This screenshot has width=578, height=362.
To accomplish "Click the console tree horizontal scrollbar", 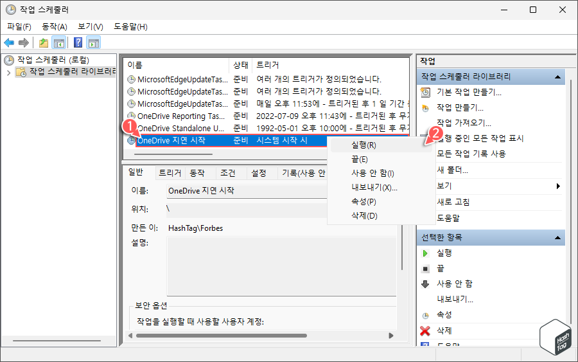I will [57, 341].
